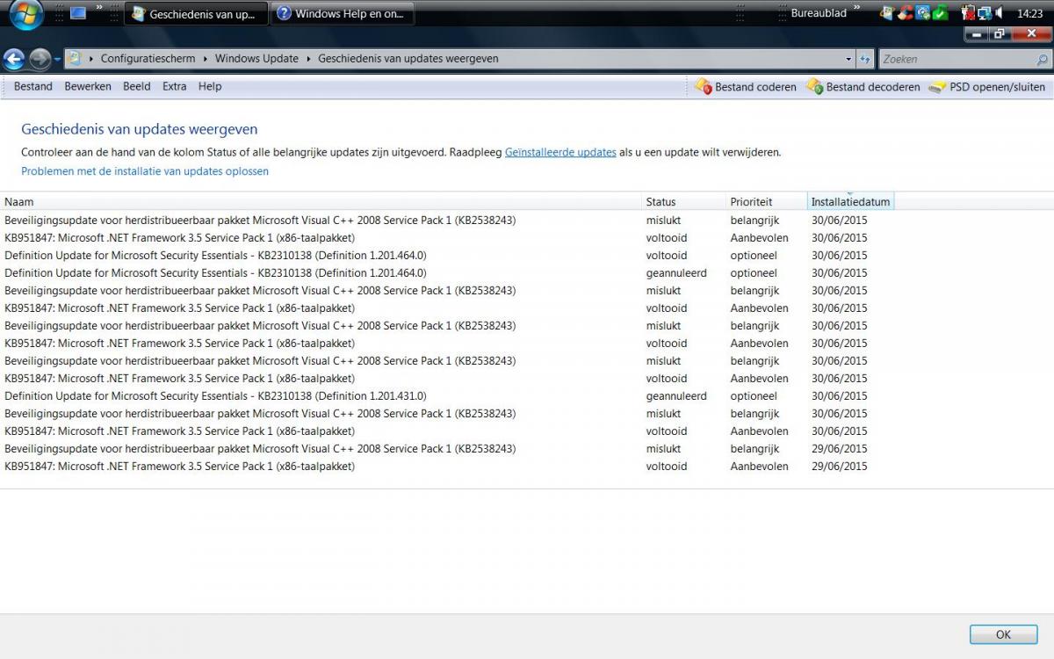The height and width of the screenshot is (659, 1054).
Task: Expand the quick launch overflow chevron
Action: 99,9
